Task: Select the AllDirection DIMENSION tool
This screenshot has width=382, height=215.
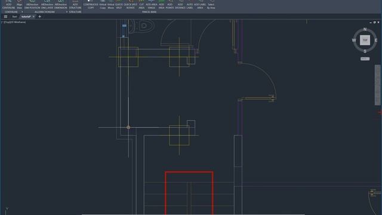Action: tap(61, 5)
